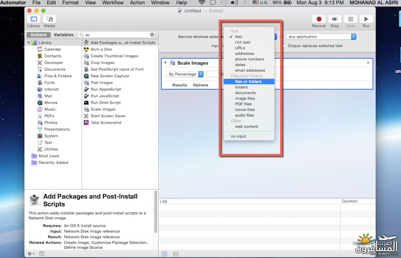Toggle Output replaces selected text checkbox

(x=284, y=46)
